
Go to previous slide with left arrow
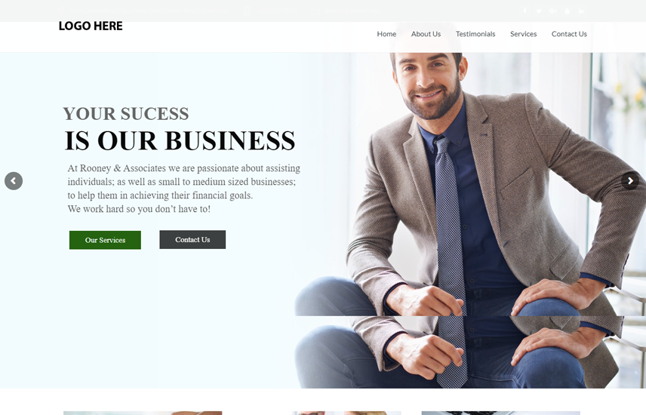pos(14,181)
